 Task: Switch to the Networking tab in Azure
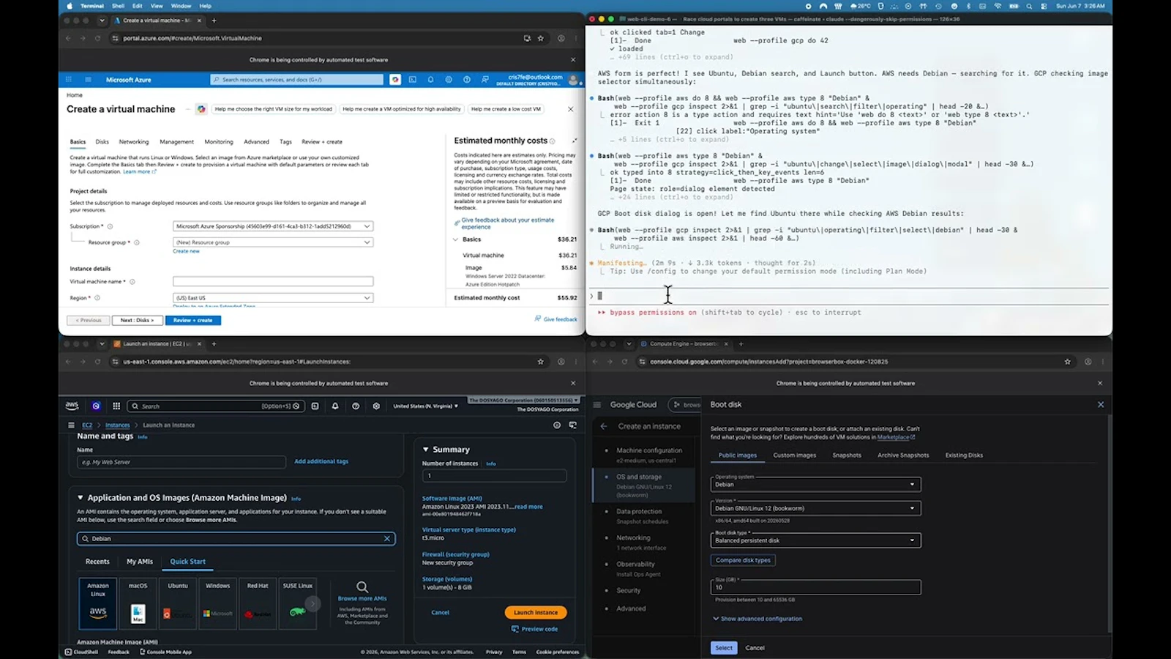pyautogui.click(x=134, y=142)
